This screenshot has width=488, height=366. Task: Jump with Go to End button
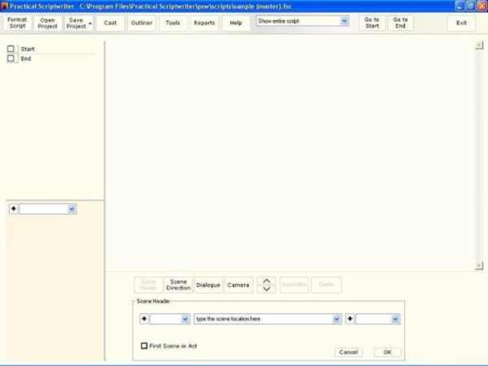pos(400,23)
